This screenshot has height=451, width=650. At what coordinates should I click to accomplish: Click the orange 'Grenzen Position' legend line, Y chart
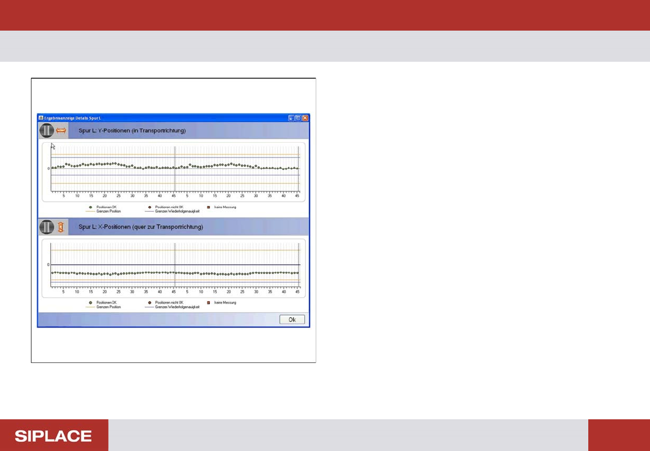coord(90,211)
